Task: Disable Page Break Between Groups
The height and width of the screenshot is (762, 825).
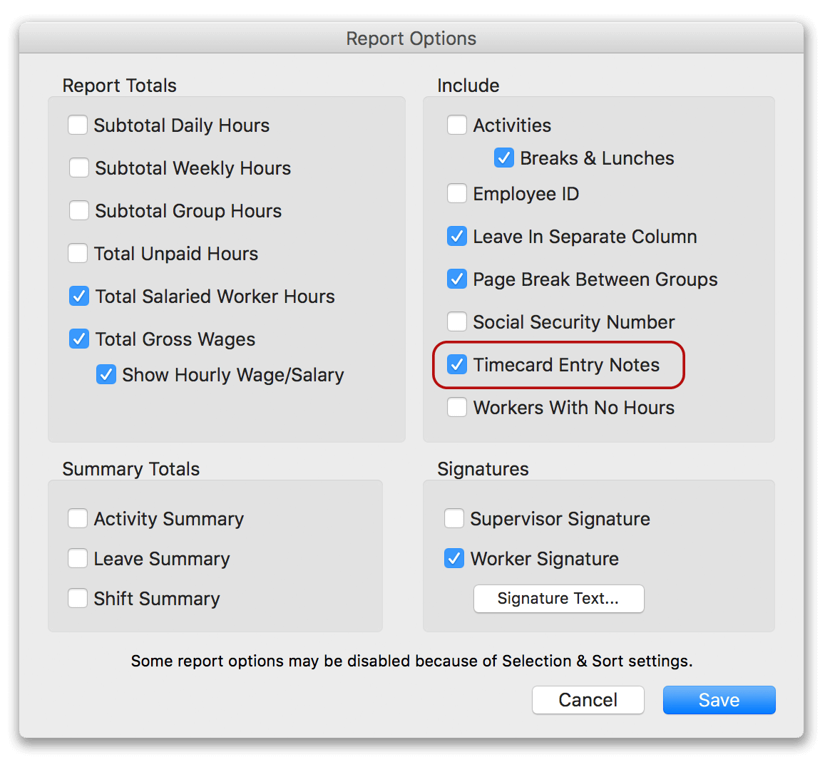Action: 457,279
